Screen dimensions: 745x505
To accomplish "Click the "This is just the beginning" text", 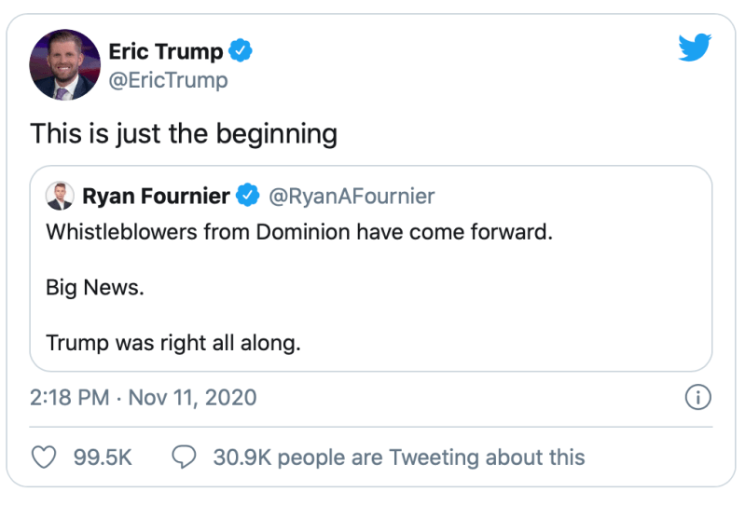I will (x=183, y=133).
